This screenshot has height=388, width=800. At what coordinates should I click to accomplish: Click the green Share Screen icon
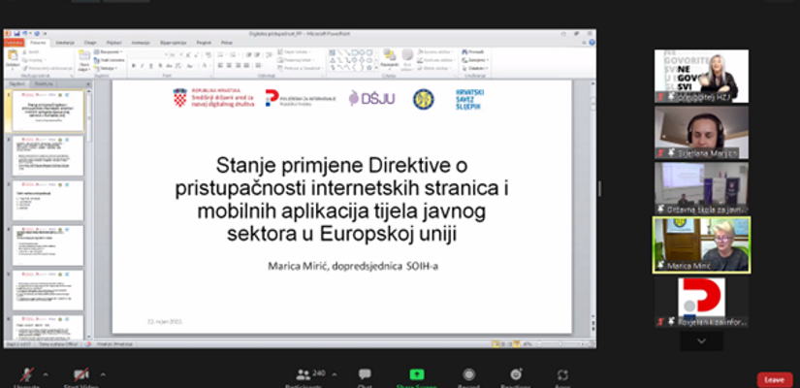pos(417,374)
